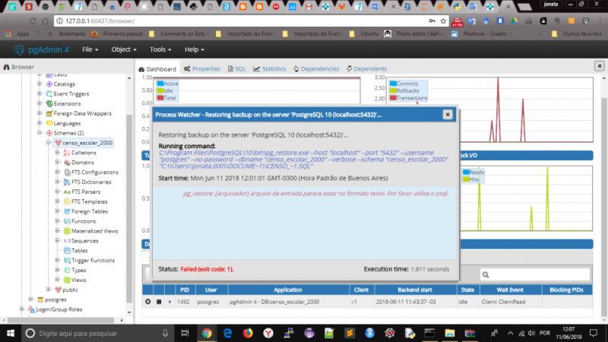Screen dimensions: 608x342
Task: Click the FTS Configurations icon
Action: click(67, 173)
